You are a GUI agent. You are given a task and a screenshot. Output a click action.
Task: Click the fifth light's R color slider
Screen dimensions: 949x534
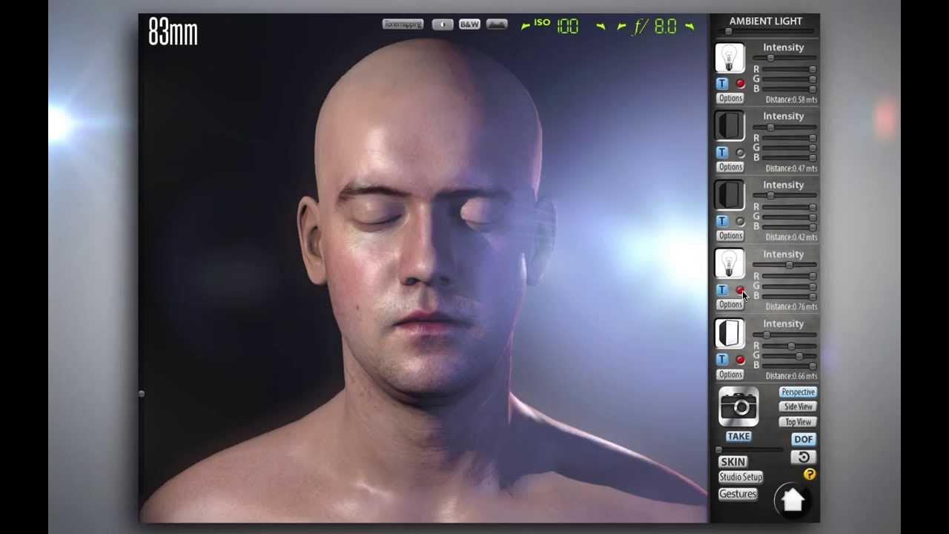point(789,346)
